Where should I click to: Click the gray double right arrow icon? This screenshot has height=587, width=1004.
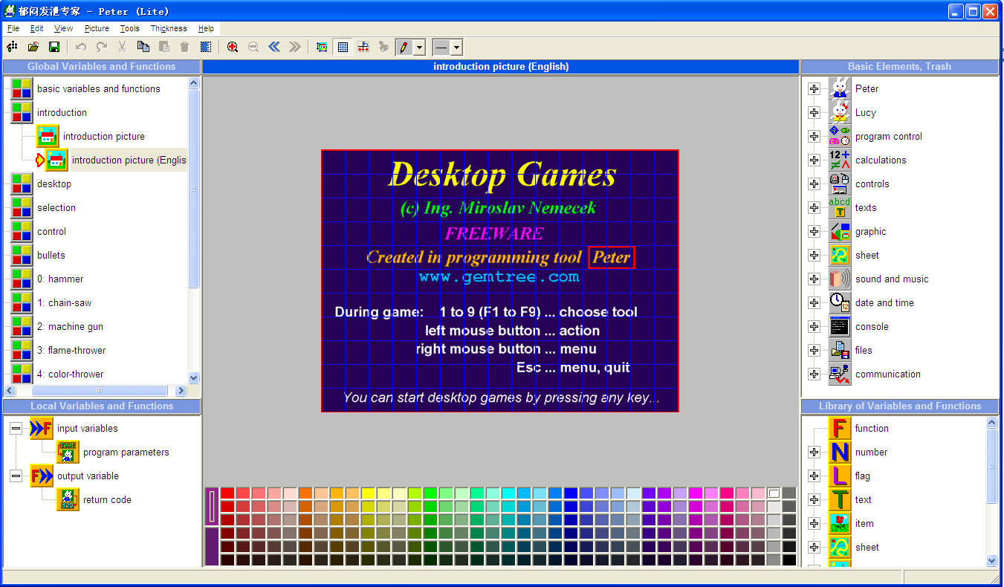[295, 47]
